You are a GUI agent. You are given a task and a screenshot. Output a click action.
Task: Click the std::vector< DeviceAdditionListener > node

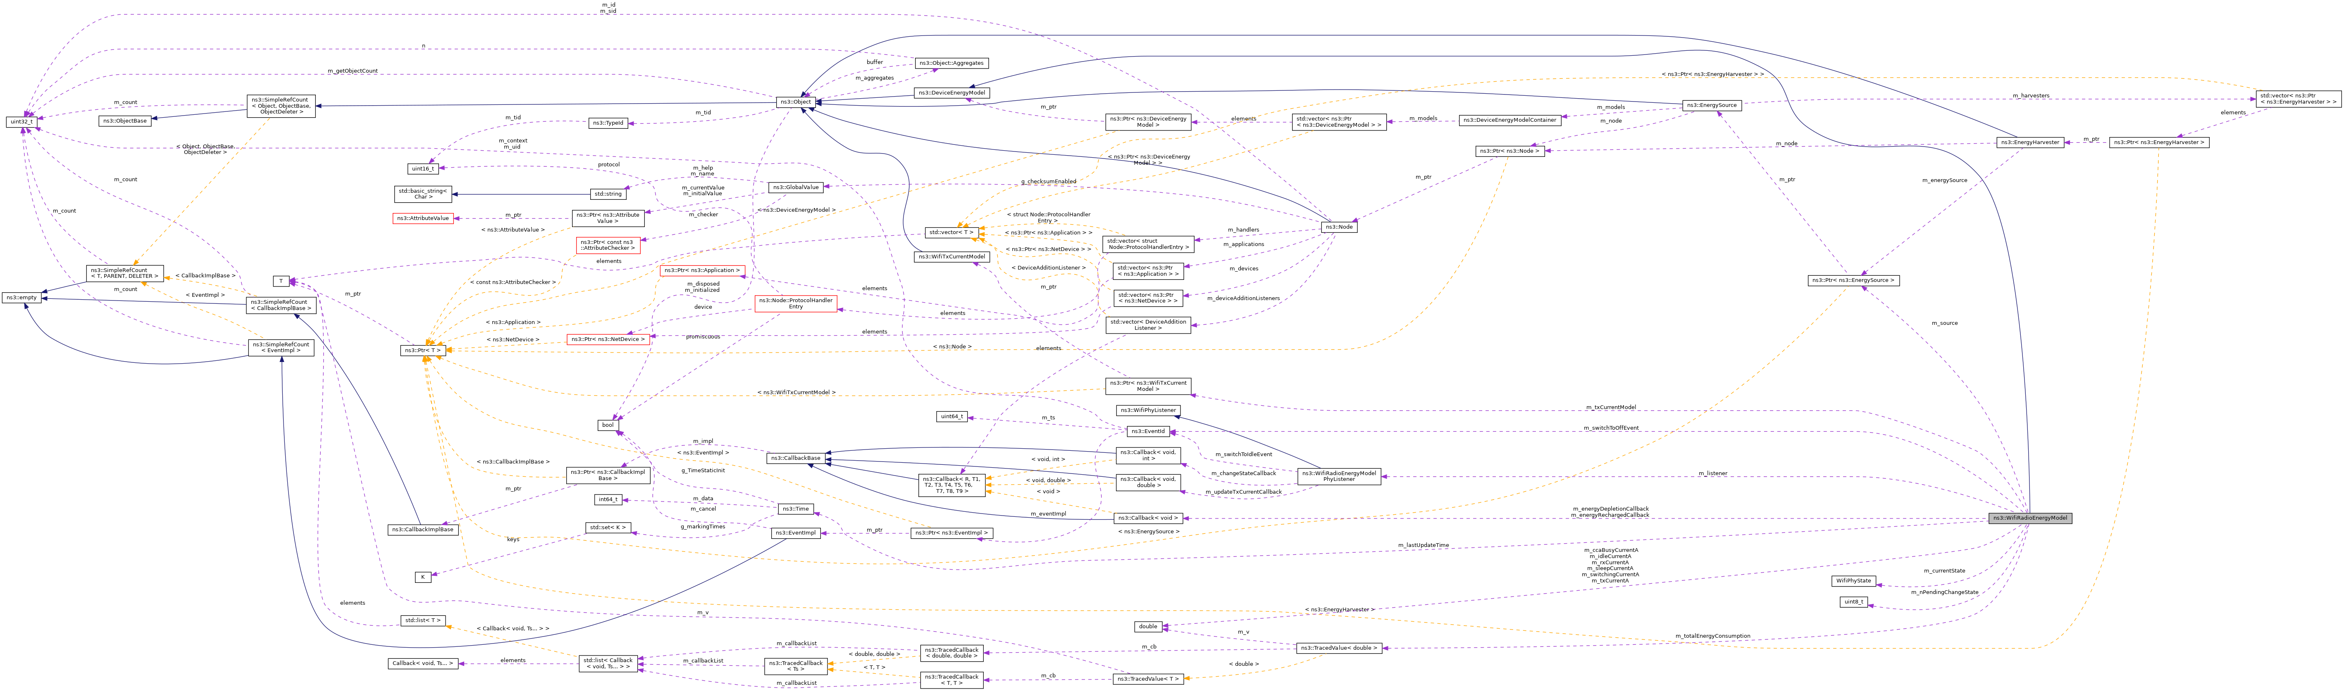coord(1148,326)
